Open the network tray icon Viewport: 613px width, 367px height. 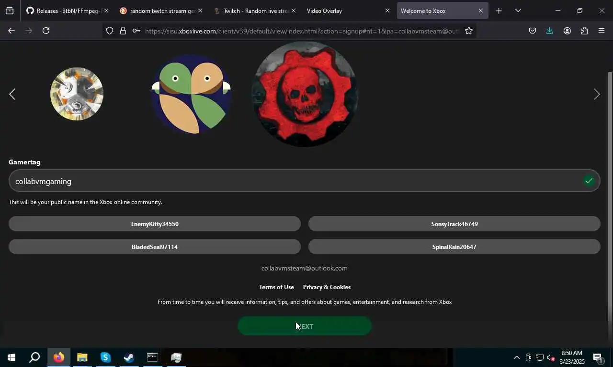coord(540,357)
